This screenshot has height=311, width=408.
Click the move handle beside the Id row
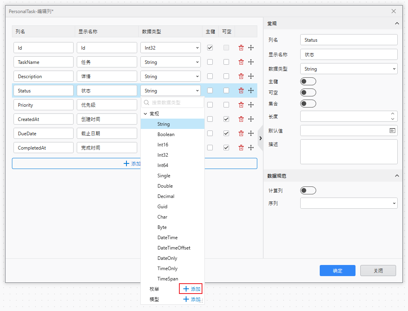click(251, 47)
